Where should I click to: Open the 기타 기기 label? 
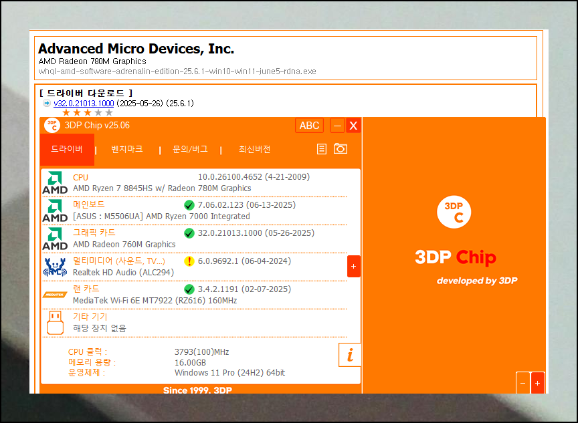click(90, 317)
